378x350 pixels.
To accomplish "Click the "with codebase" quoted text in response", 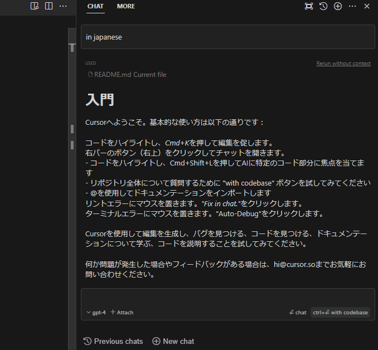I will point(248,183).
